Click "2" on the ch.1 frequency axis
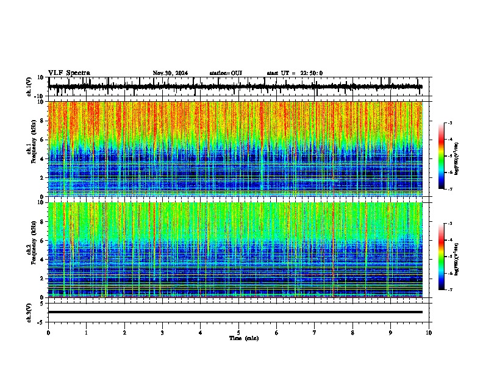This screenshot has height=373, width=483. pos(43,178)
